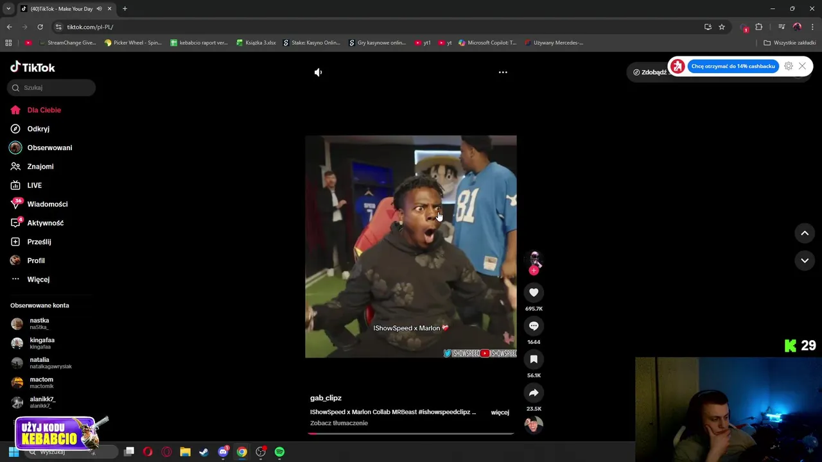Bookmark the video with 56.1K saves
The height and width of the screenshot is (462, 822).
[534, 359]
